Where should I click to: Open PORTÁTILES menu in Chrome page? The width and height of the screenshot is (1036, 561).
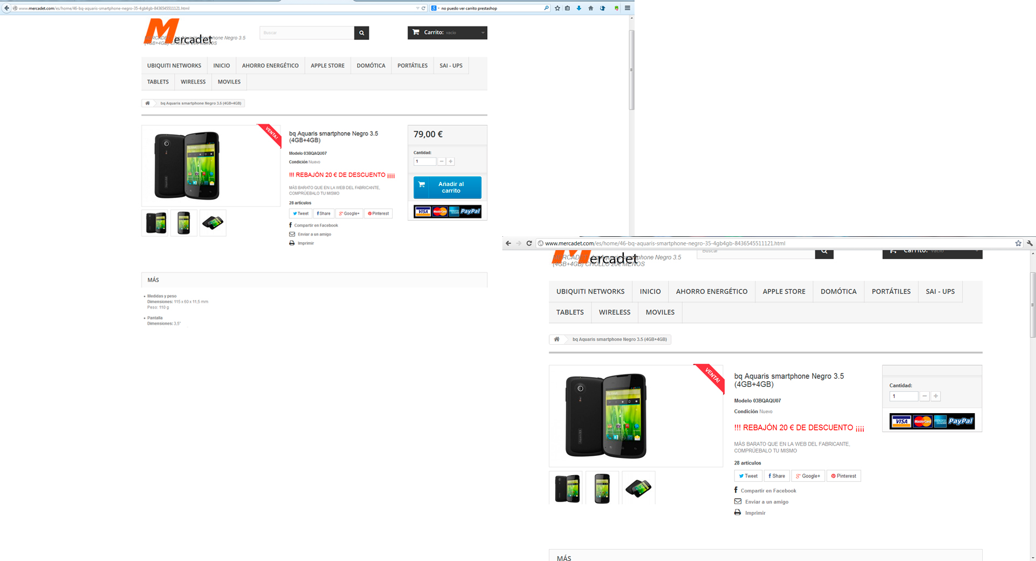pyautogui.click(x=891, y=291)
